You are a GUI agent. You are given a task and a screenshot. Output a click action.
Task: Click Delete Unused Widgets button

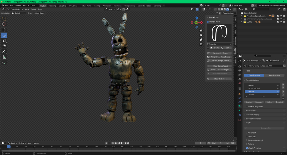[219, 70]
